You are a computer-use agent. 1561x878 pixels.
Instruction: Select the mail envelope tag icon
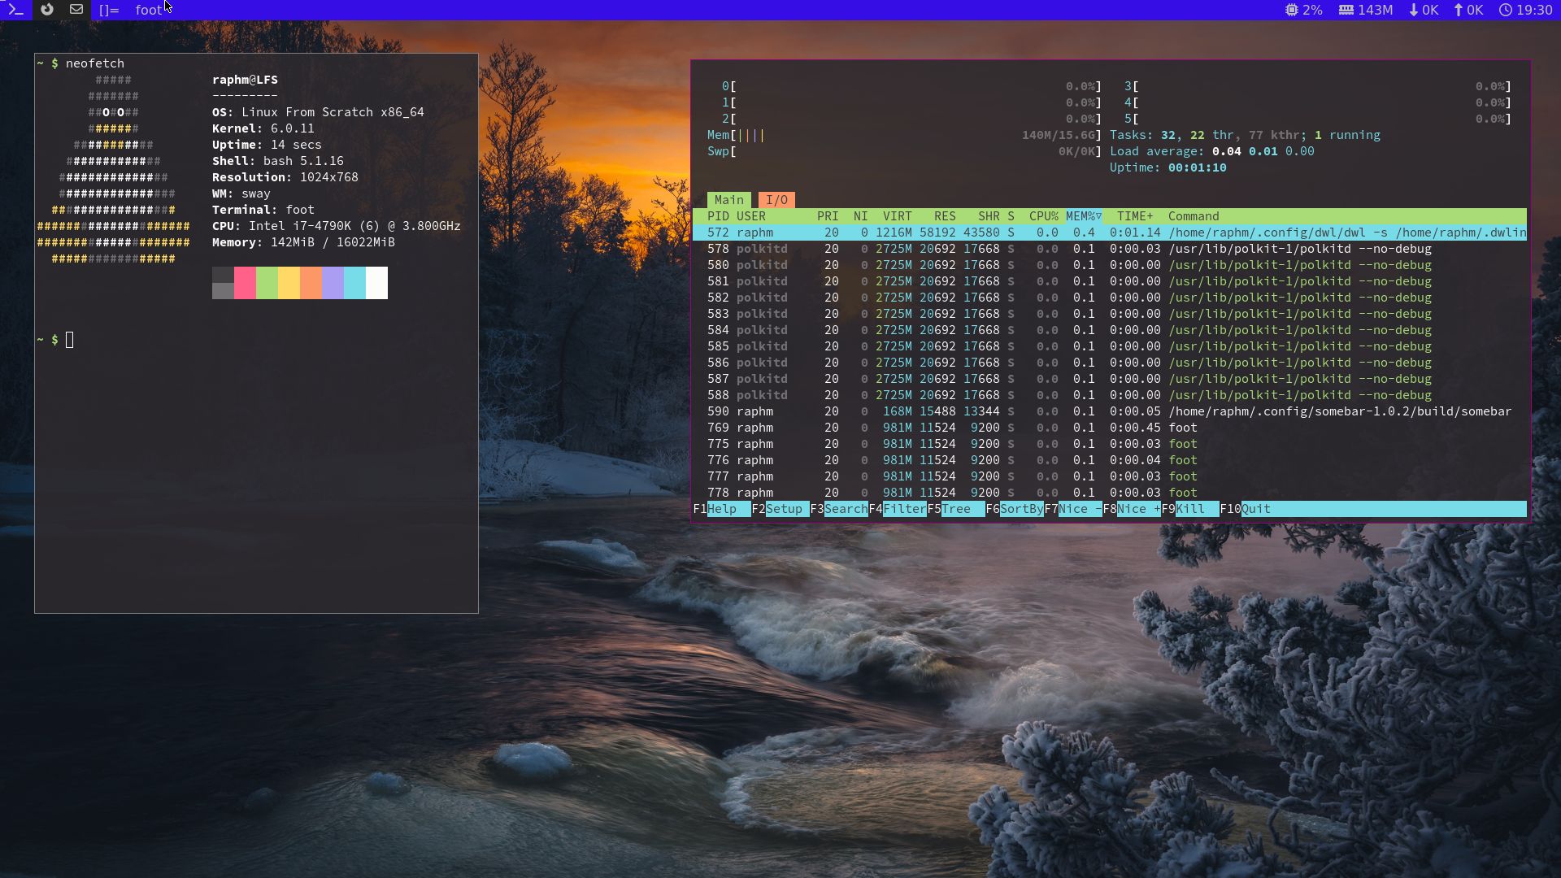click(76, 10)
